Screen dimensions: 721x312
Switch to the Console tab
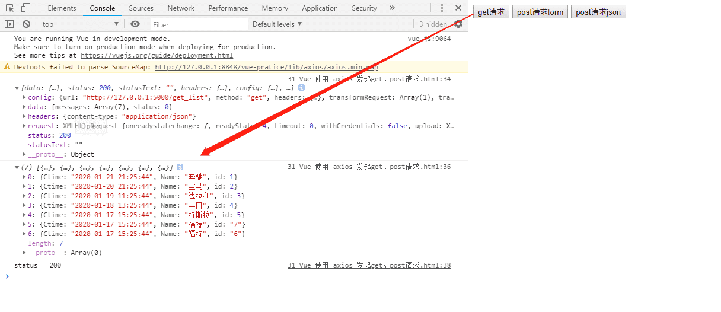click(x=103, y=8)
